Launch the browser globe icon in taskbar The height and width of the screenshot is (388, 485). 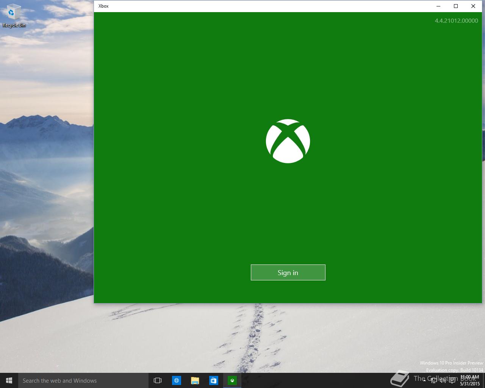coord(177,380)
